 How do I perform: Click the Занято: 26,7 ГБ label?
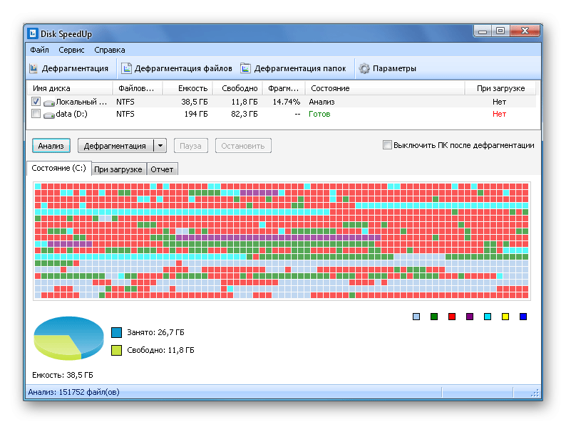coord(155,332)
